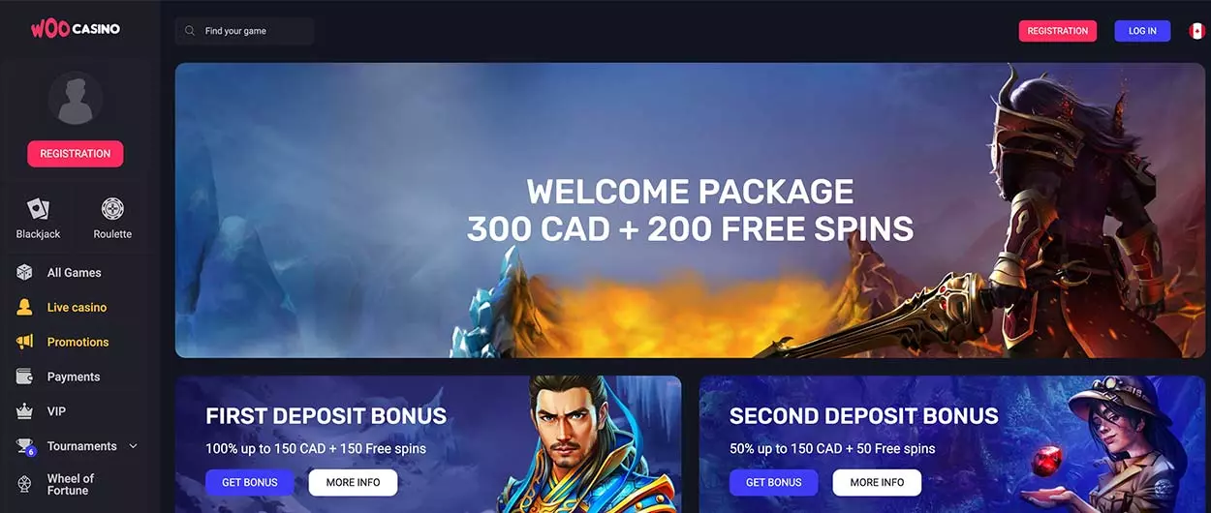Click the Tournaments trophy icon
1211x513 pixels.
pyautogui.click(x=25, y=446)
